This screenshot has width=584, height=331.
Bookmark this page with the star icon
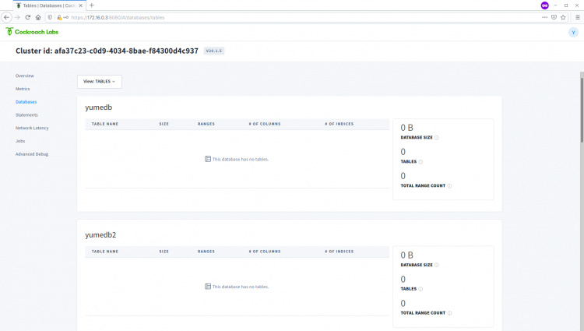(x=563, y=16)
